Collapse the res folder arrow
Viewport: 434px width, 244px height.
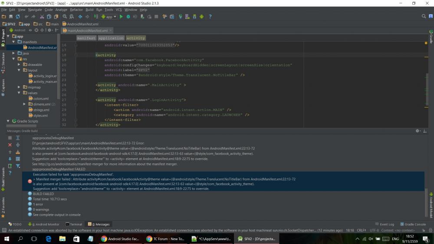coord(13,59)
